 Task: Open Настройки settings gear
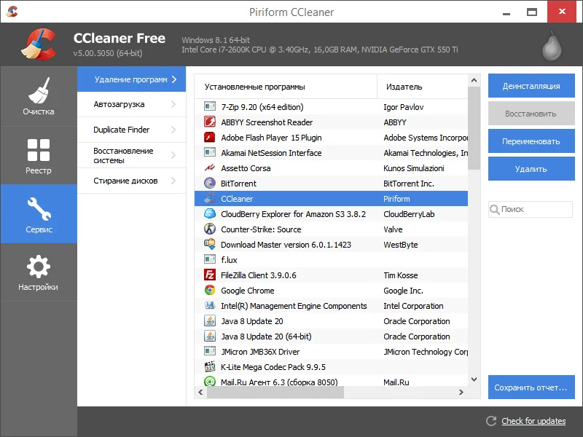[39, 267]
